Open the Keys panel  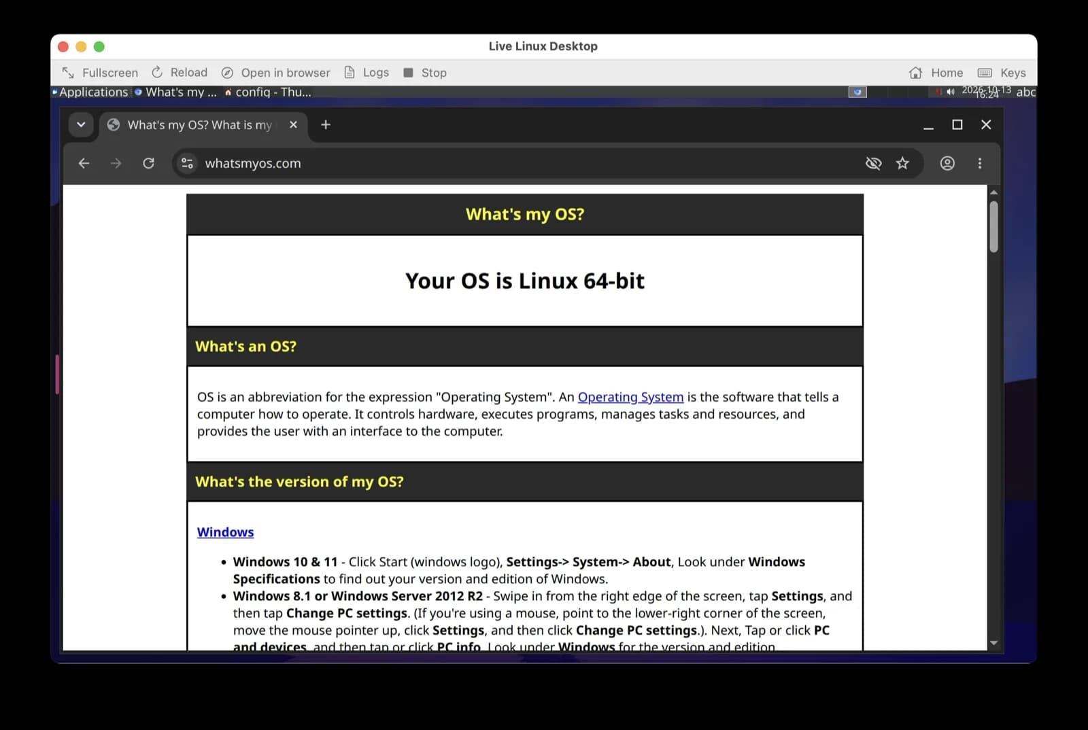tap(1002, 73)
